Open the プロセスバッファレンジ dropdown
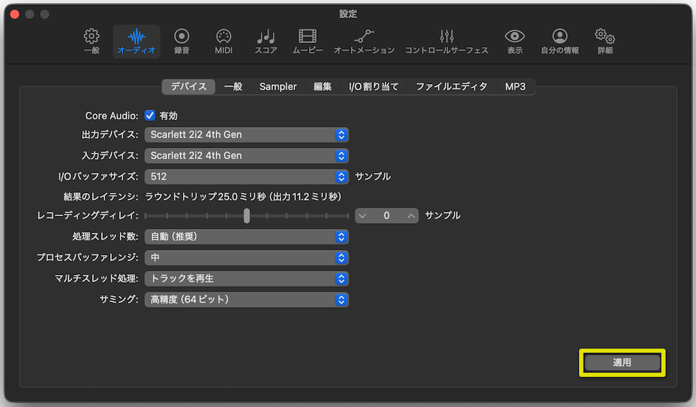 click(246, 258)
